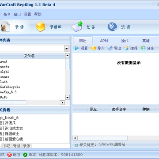Open the p_beat_6 resource link
This screenshot has width=159, height=159.
(9, 118)
